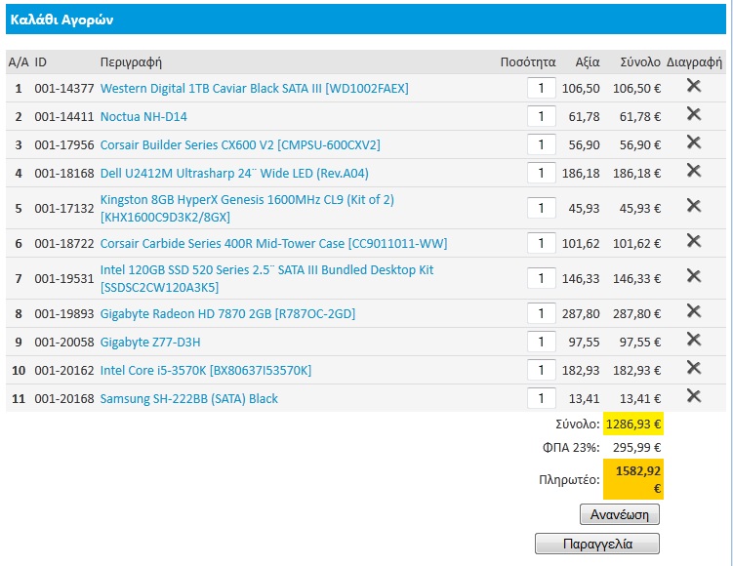Open Kingston 8GB HyperX Genesis link
Viewport: 733px width, 566px height.
(247, 208)
